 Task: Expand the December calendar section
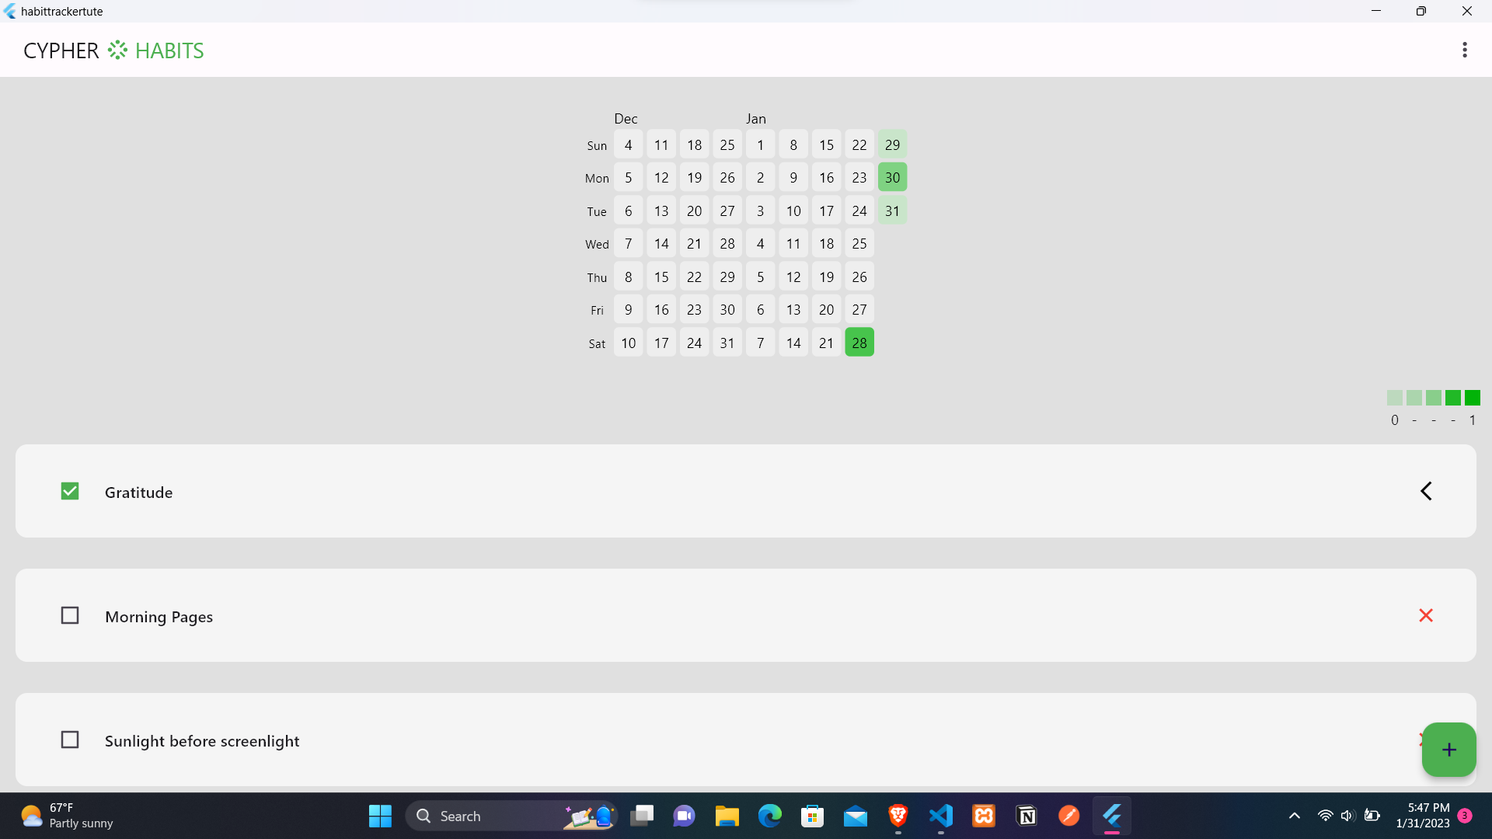[x=625, y=118]
